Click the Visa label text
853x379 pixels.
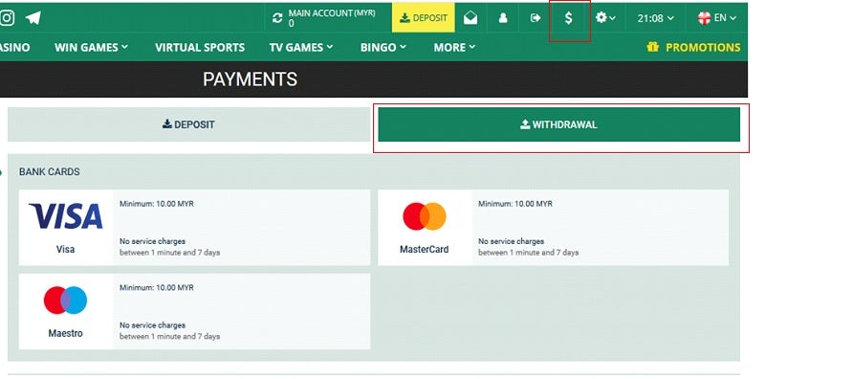point(65,250)
